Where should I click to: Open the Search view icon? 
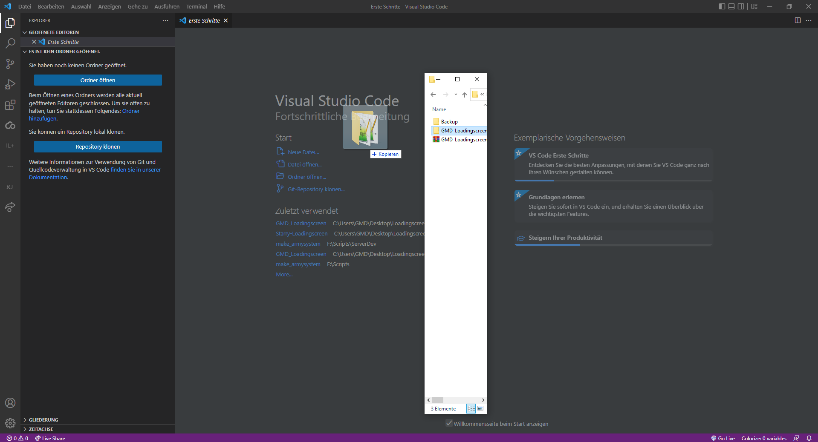10,43
